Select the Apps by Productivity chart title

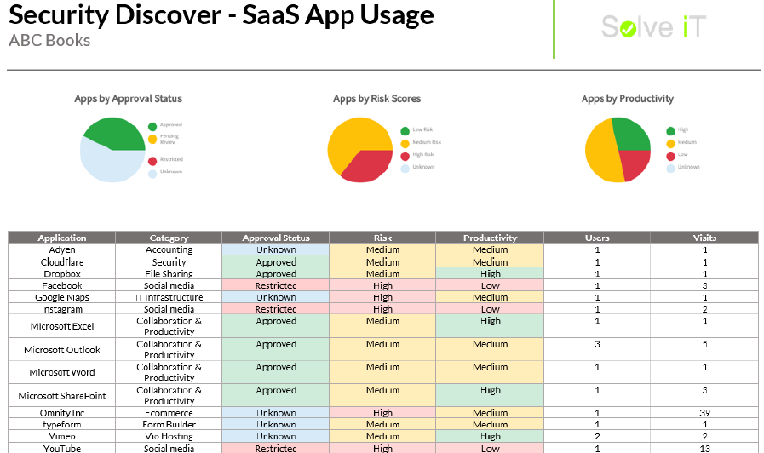[x=628, y=99]
